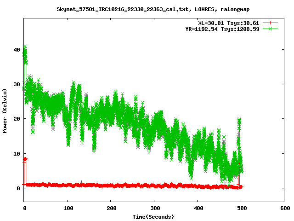Click the x-axis tick label 600
The width and height of the screenshot is (294, 221).
coord(285,208)
